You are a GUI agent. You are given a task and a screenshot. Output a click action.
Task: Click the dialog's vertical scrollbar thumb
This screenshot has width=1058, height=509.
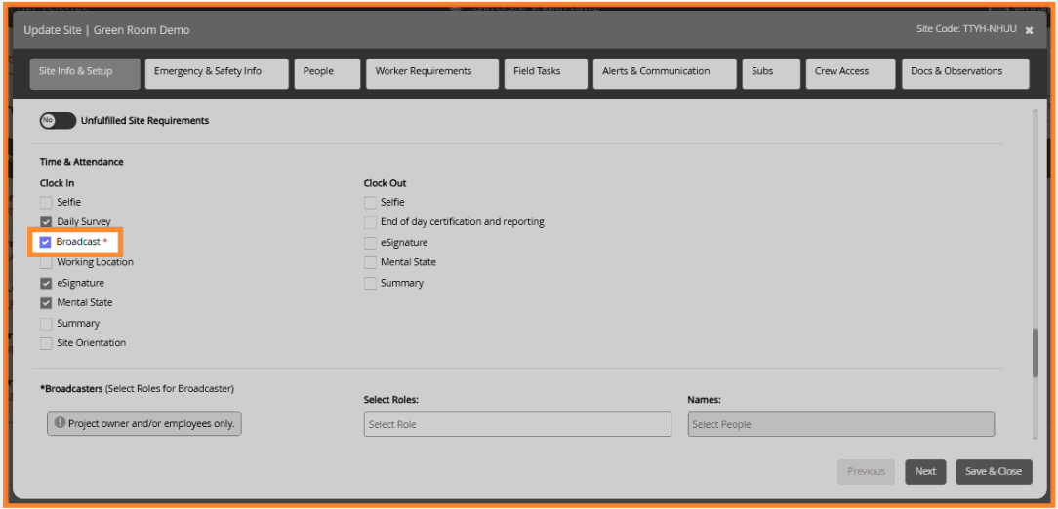pyautogui.click(x=1035, y=353)
